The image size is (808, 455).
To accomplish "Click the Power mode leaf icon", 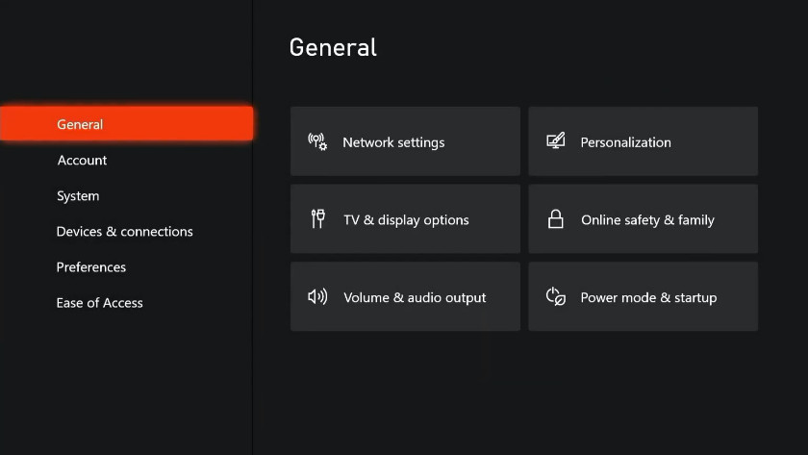I will point(556,296).
